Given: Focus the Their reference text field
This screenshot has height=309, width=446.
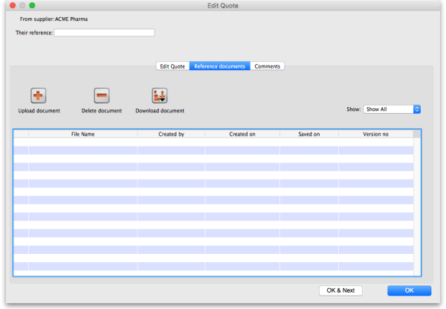Looking at the screenshot, I should pos(104,33).
